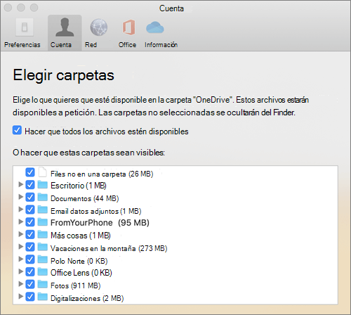Click the Elegir carpetas heading

64,75
